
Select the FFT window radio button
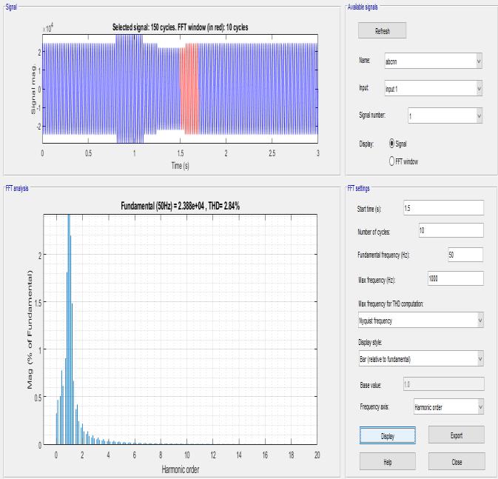[x=392, y=161]
